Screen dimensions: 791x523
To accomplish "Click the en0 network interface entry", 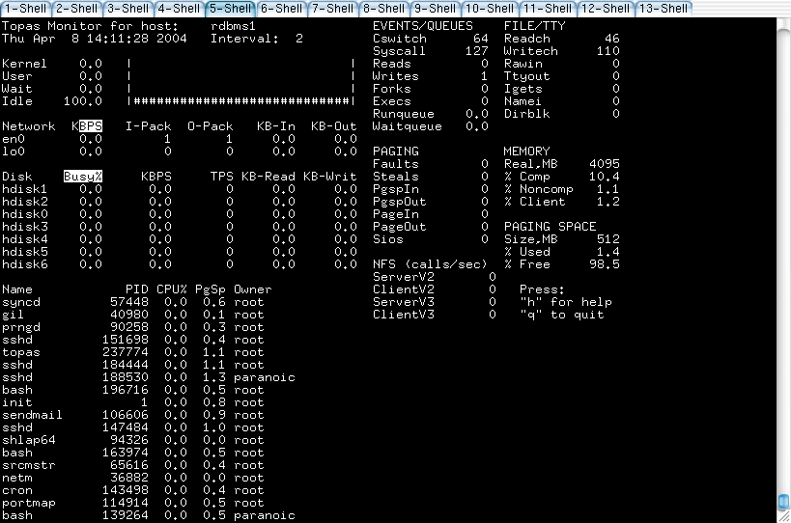I will 13,139.
